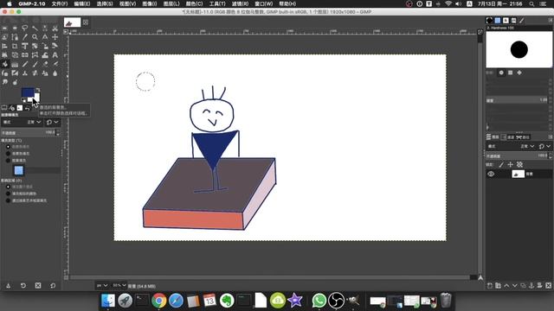Screen dimensions: 554x311
Task: Create a new layer button
Action: [490, 286]
